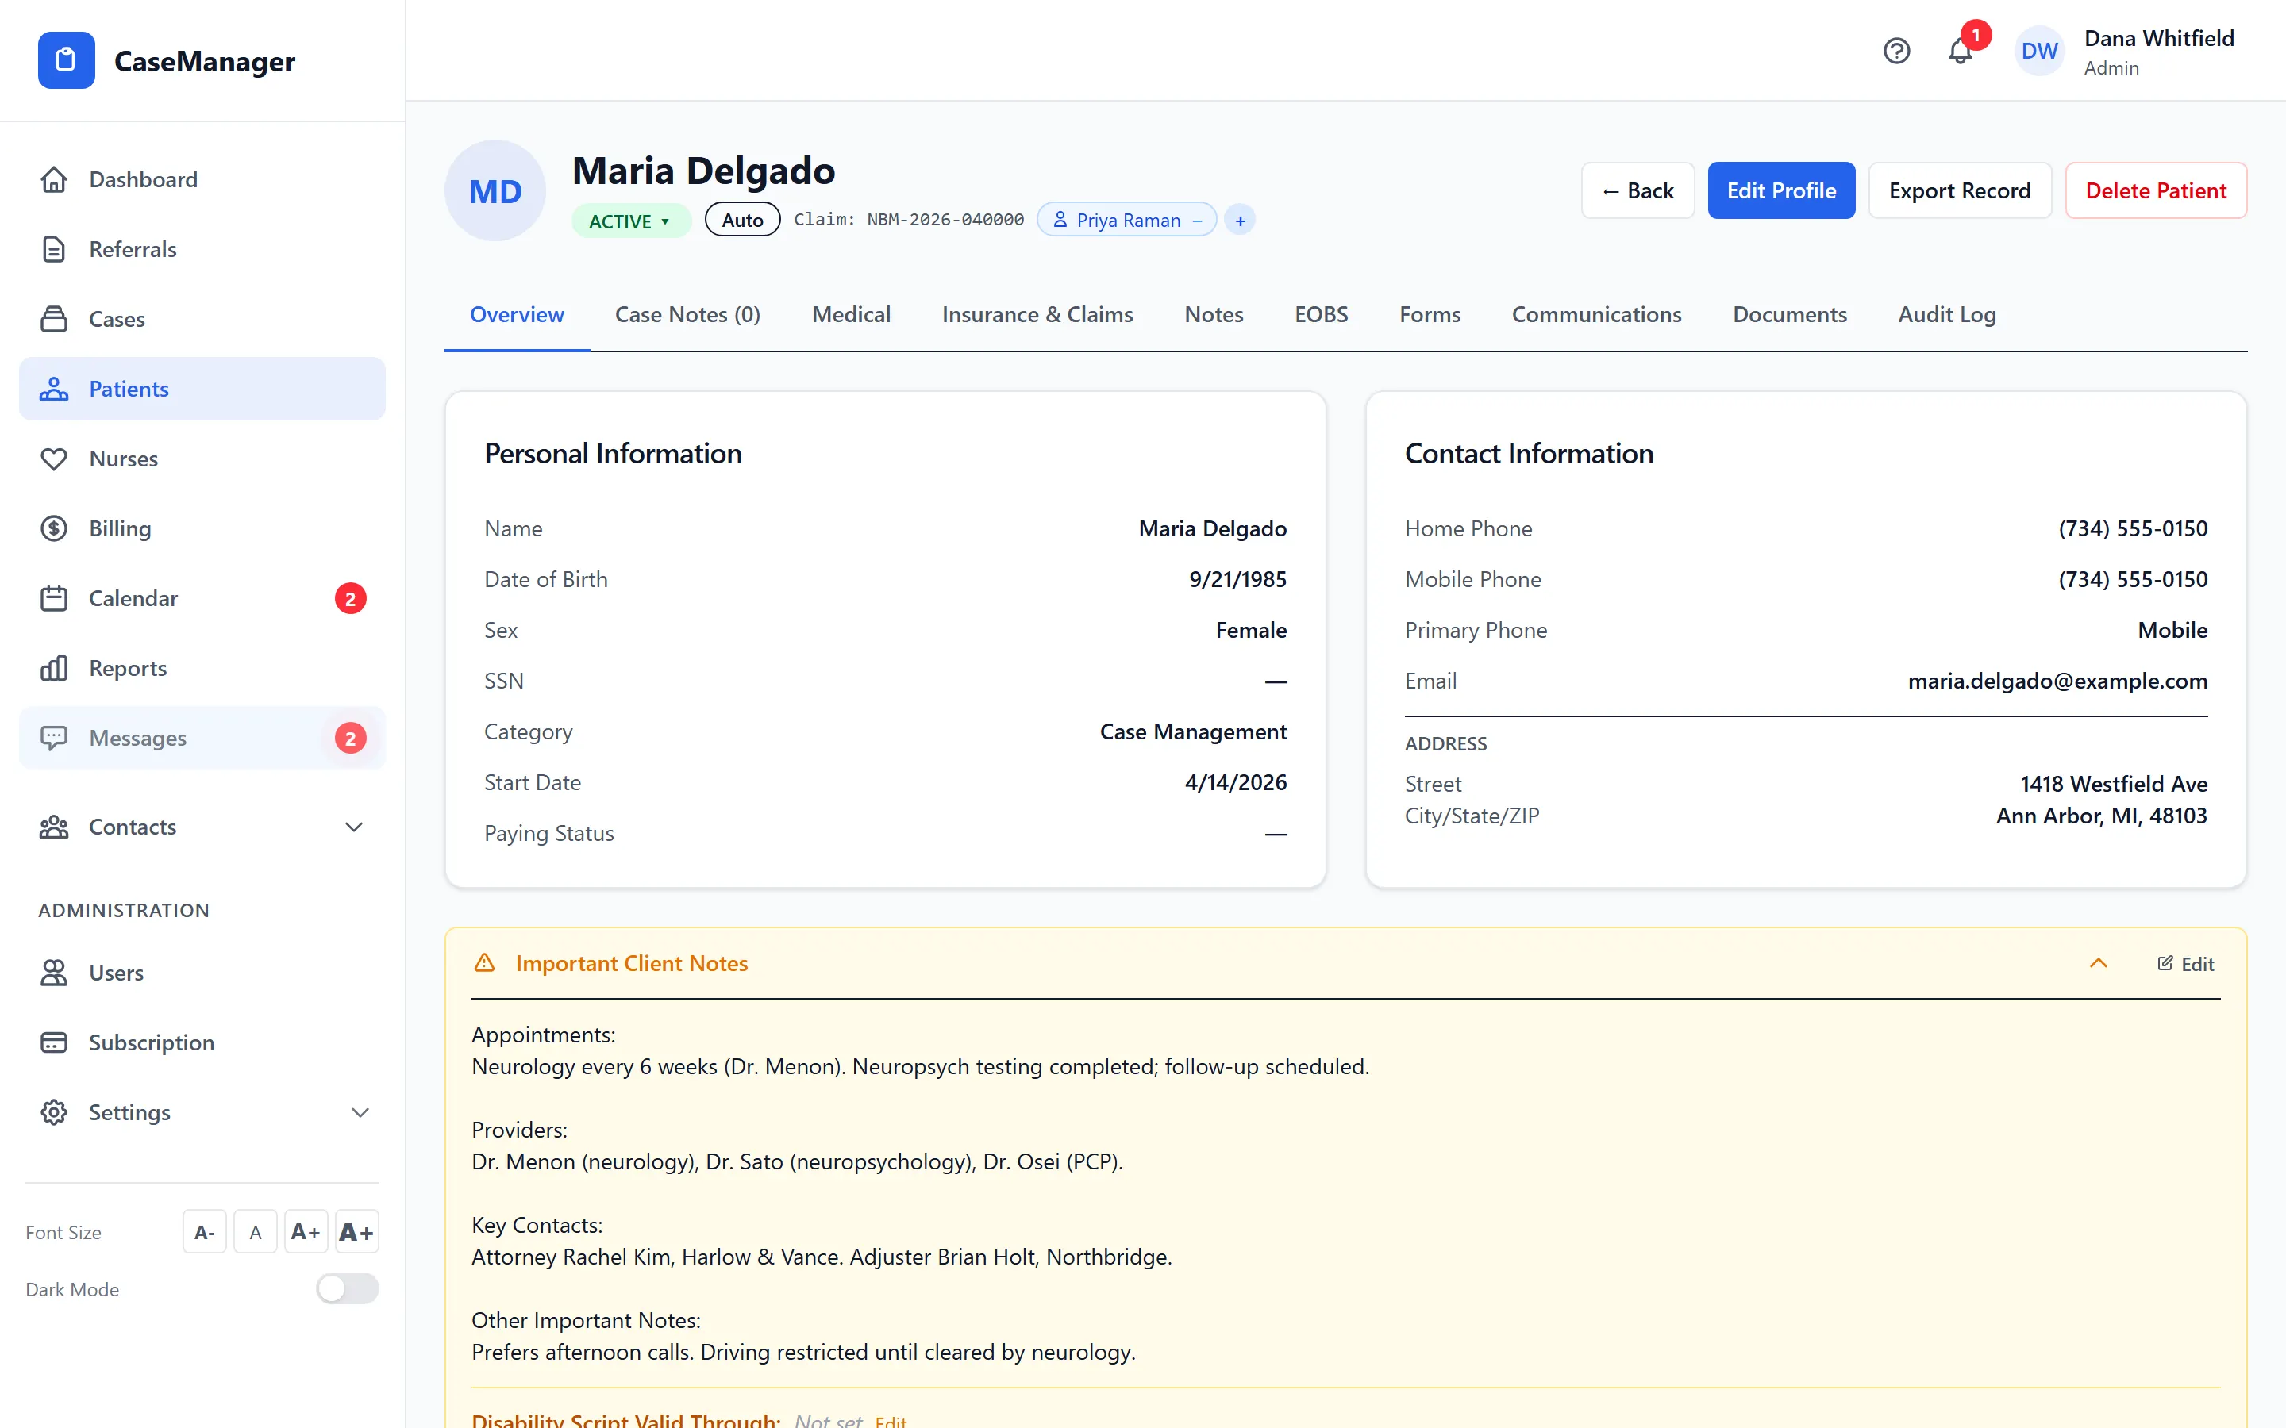Click Export Record
Viewport: 2286px width, 1428px height.
(1959, 190)
